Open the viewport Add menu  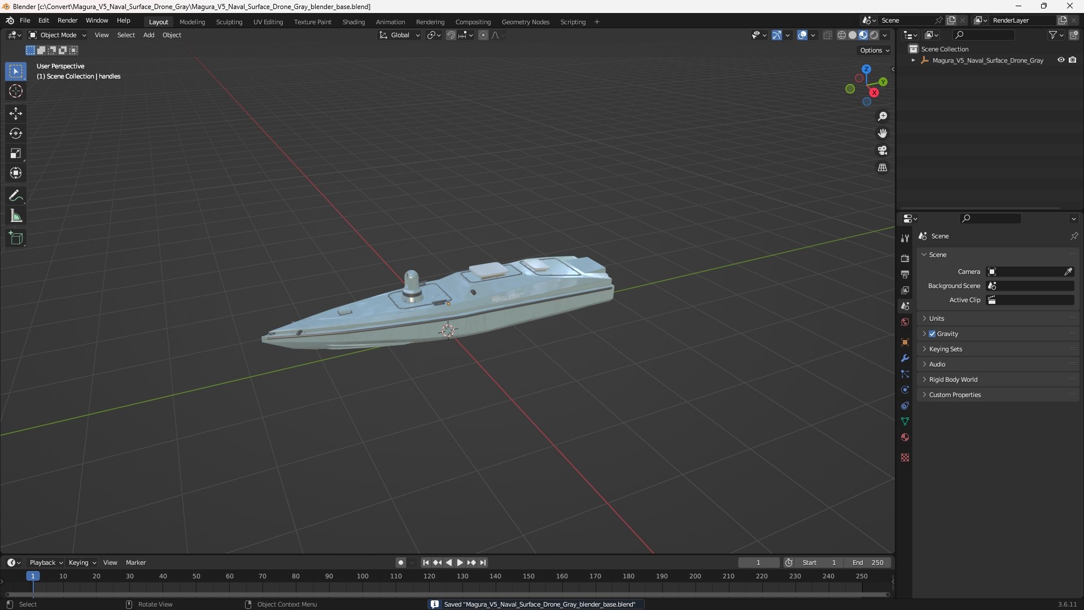[148, 35]
